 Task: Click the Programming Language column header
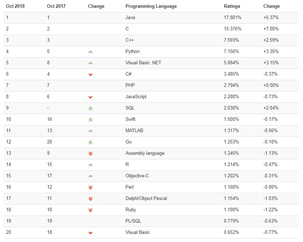point(151,6)
